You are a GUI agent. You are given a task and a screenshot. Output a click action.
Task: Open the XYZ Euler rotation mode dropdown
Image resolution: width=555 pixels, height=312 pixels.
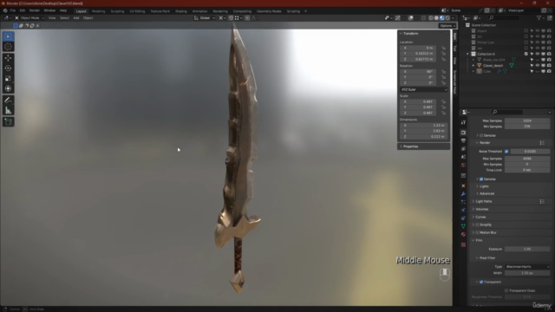pyautogui.click(x=424, y=89)
